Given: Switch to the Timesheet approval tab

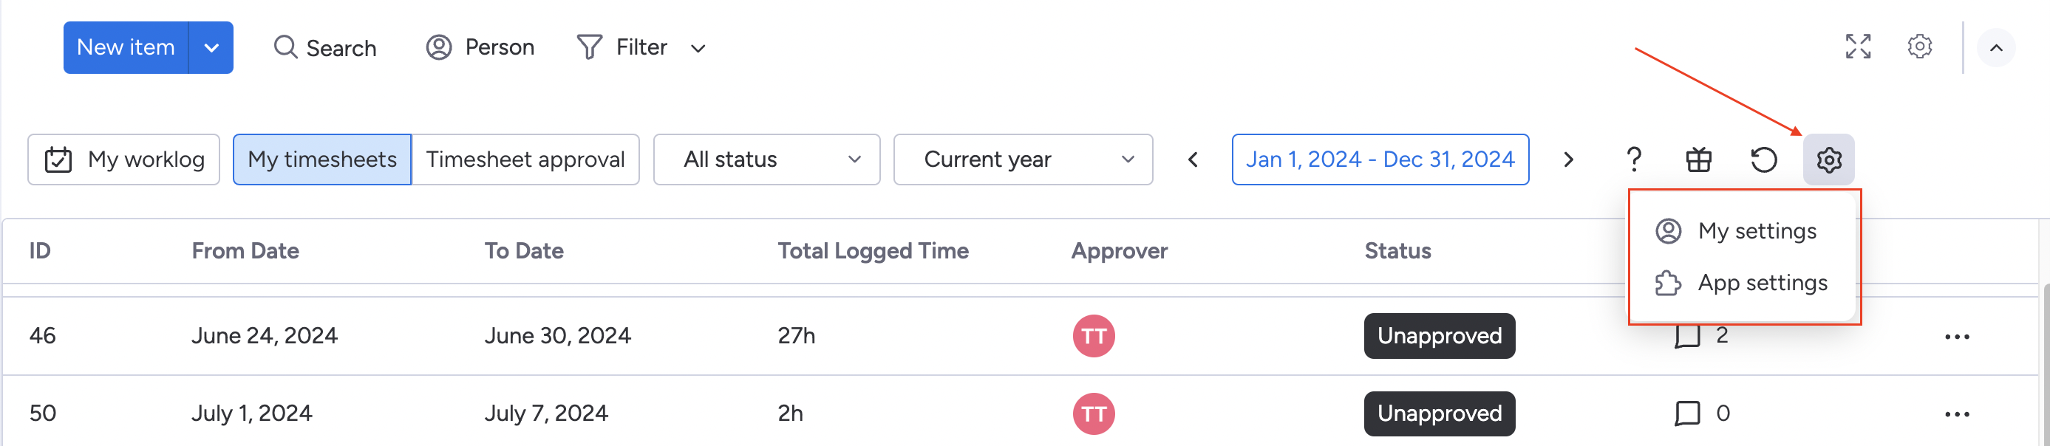Looking at the screenshot, I should pyautogui.click(x=525, y=159).
